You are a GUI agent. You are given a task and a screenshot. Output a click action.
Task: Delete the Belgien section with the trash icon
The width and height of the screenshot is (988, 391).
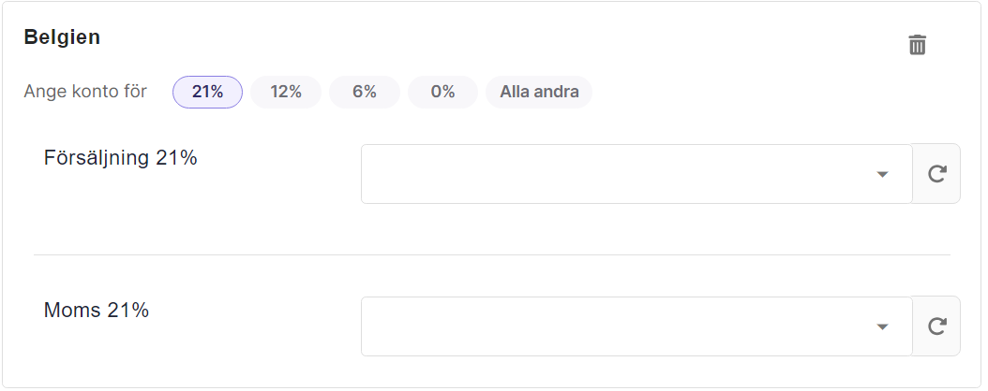(917, 45)
